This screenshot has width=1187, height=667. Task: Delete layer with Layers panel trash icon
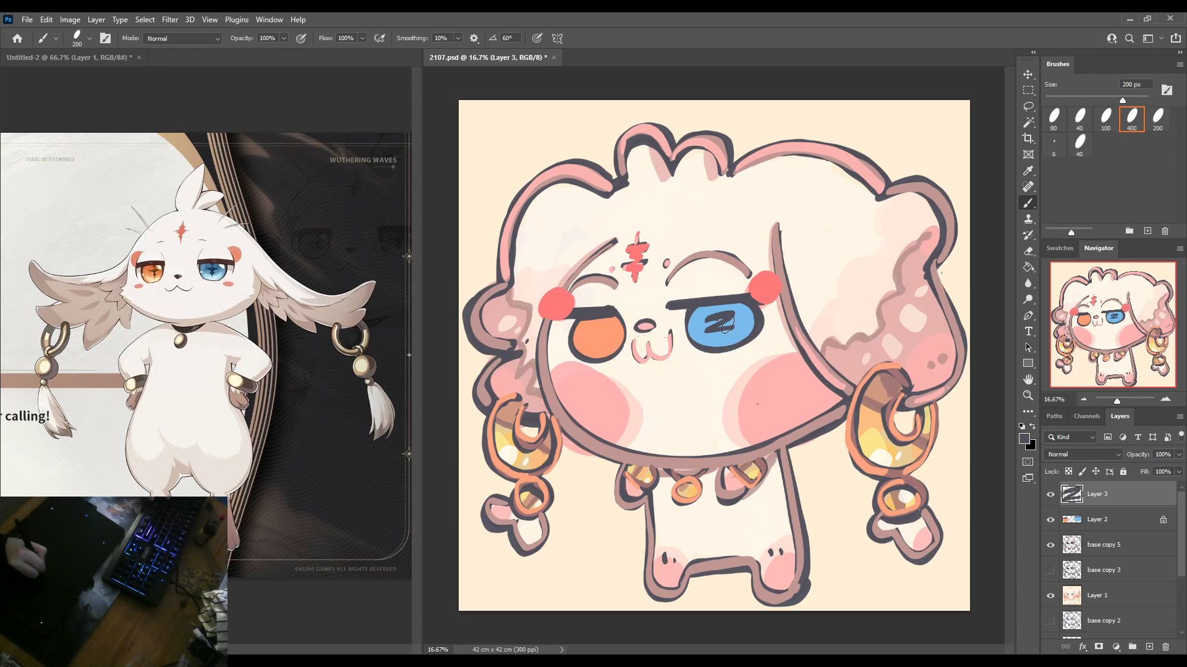click(1165, 647)
